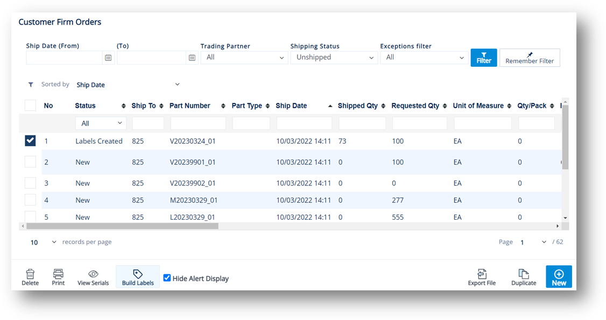606x320 pixels.
Task: Open Ship Date (From) calendar picker
Action: [108, 58]
